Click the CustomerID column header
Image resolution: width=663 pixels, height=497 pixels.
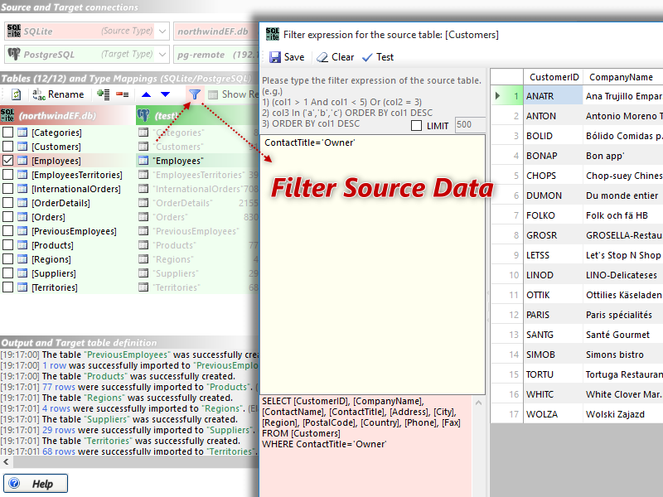(x=554, y=77)
